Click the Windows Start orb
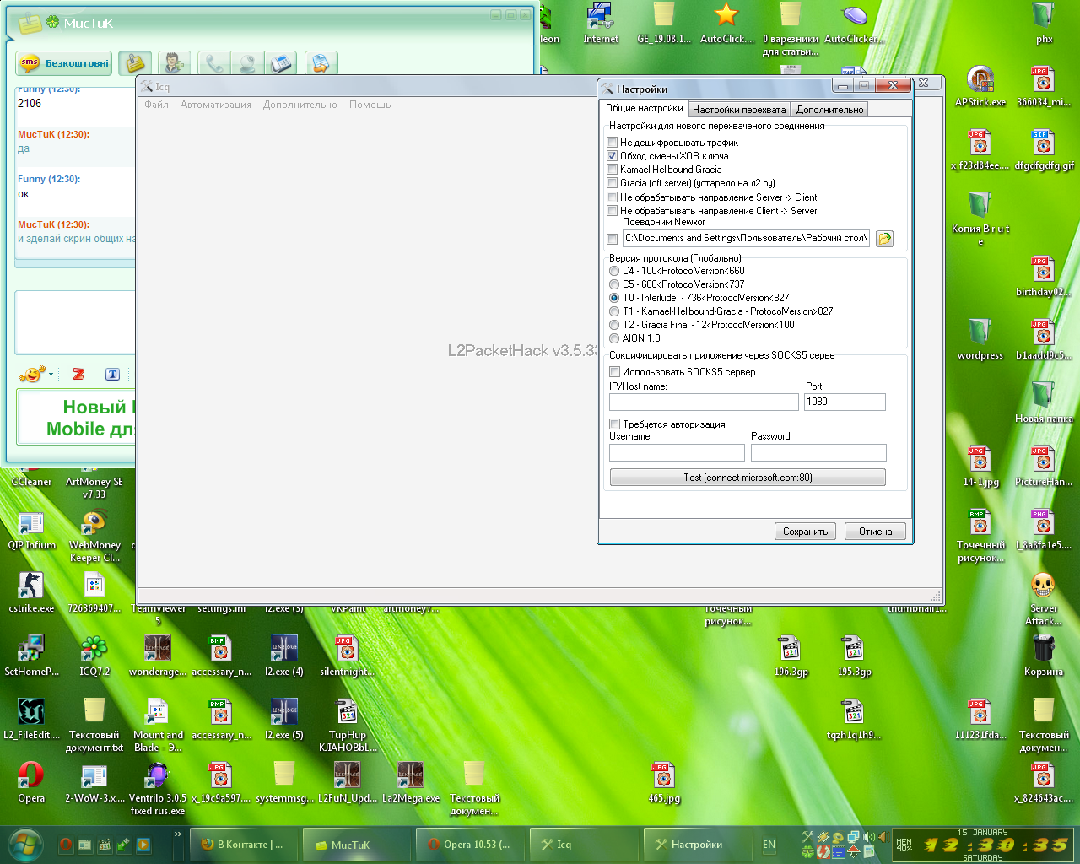The width and height of the screenshot is (1080, 864). [x=24, y=845]
